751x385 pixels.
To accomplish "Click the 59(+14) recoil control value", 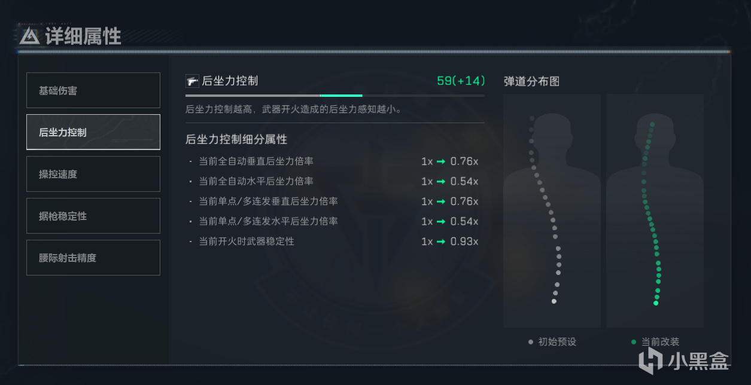I will [x=461, y=81].
